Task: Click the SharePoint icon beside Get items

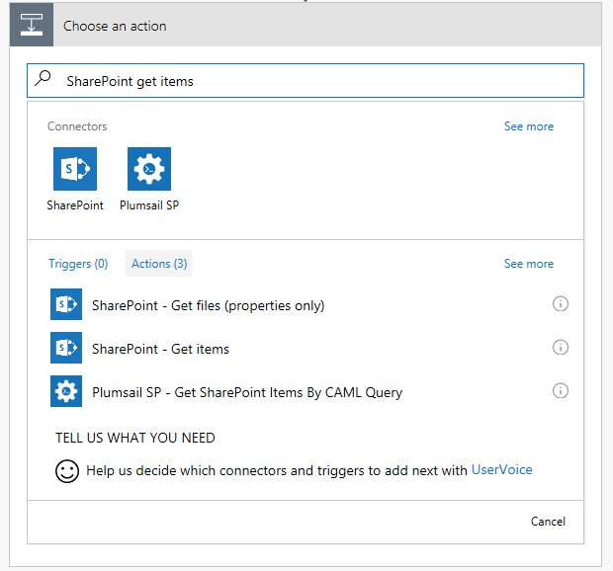Action: 66,348
